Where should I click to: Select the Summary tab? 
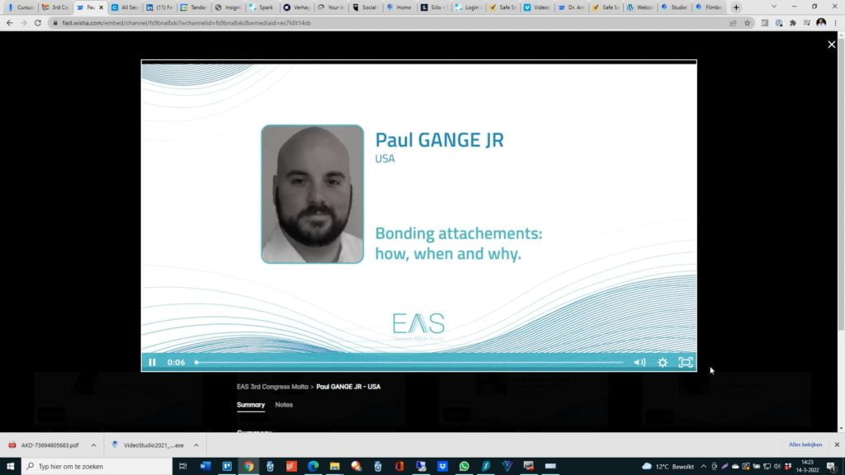(251, 405)
